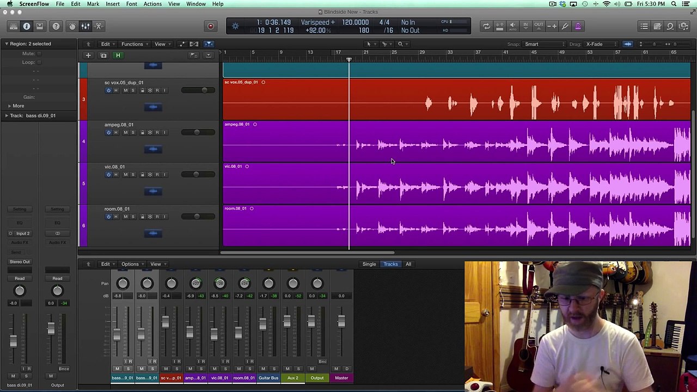The image size is (697, 392).
Task: Open tracks area View dropdown
Action: 162,44
